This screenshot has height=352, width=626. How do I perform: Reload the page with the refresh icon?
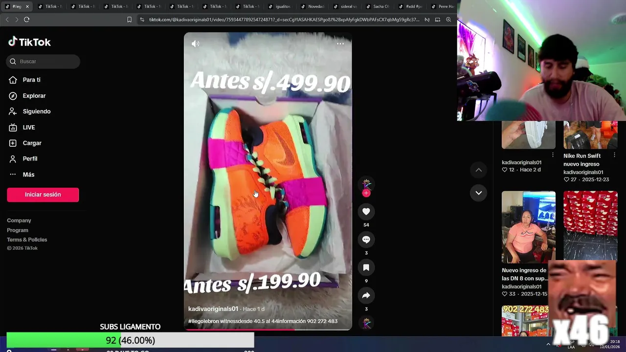26,20
